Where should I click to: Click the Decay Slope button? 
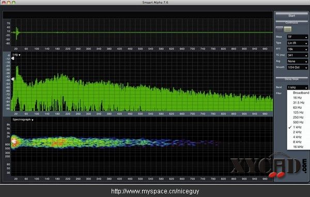coord(291,79)
